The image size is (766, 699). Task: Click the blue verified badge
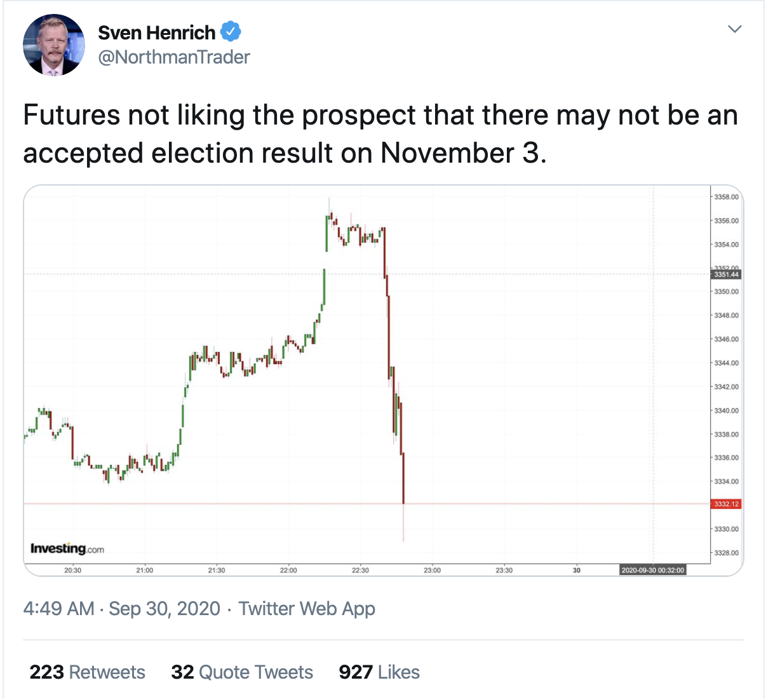tap(230, 31)
